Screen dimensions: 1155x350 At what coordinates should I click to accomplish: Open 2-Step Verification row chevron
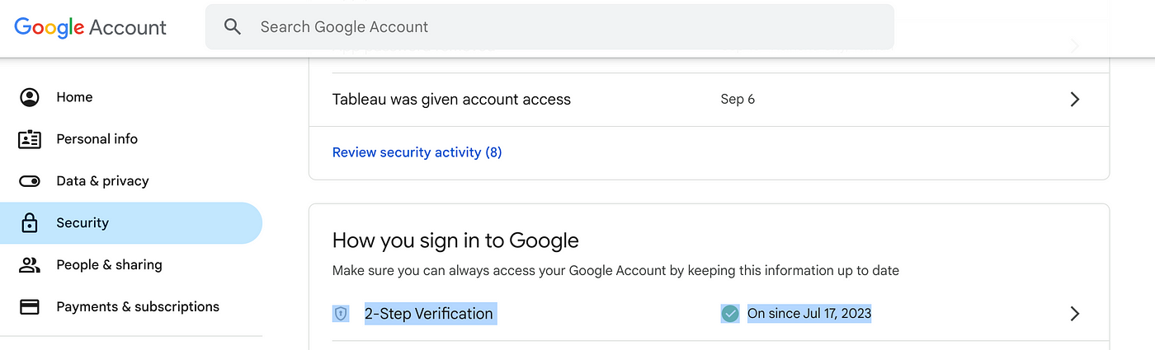pyautogui.click(x=1074, y=314)
